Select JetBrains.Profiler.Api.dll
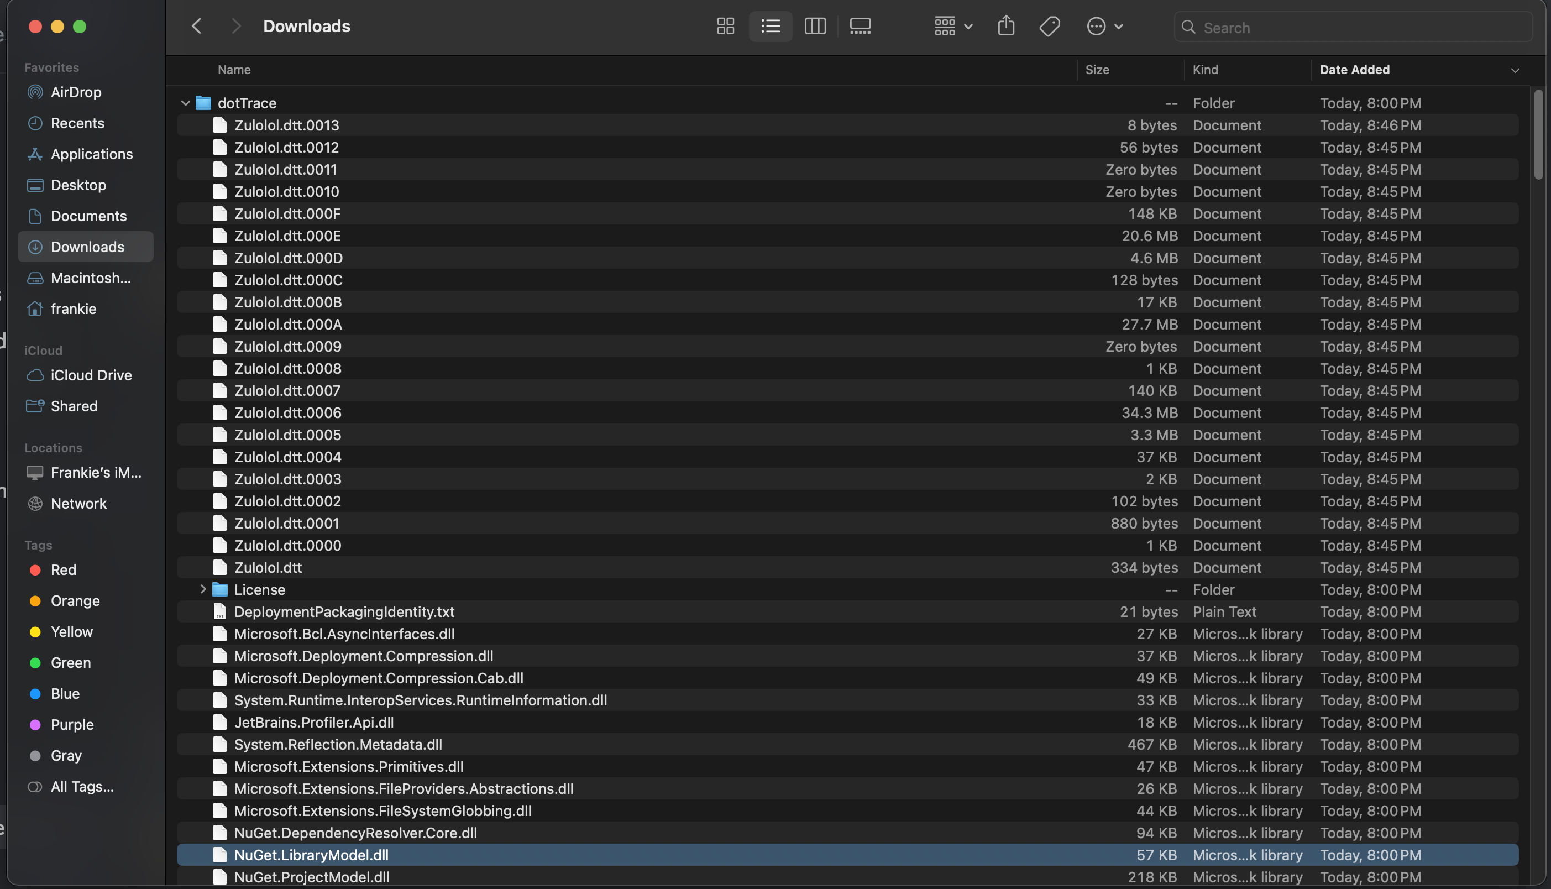The width and height of the screenshot is (1551, 889). click(847, 722)
